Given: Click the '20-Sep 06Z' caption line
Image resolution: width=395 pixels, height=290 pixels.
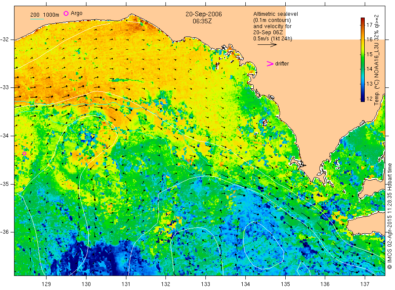Looking at the screenshot, I should 268,33.
